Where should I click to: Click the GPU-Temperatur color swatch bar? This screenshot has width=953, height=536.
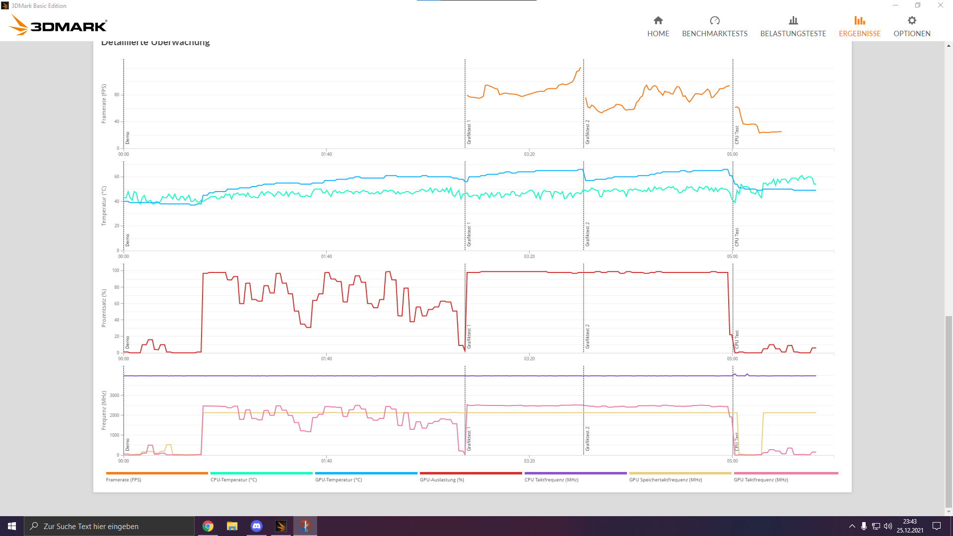point(366,473)
